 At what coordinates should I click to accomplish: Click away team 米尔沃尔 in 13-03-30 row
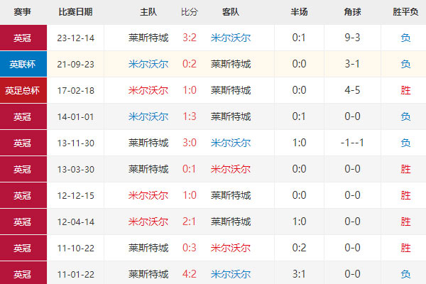230,169
